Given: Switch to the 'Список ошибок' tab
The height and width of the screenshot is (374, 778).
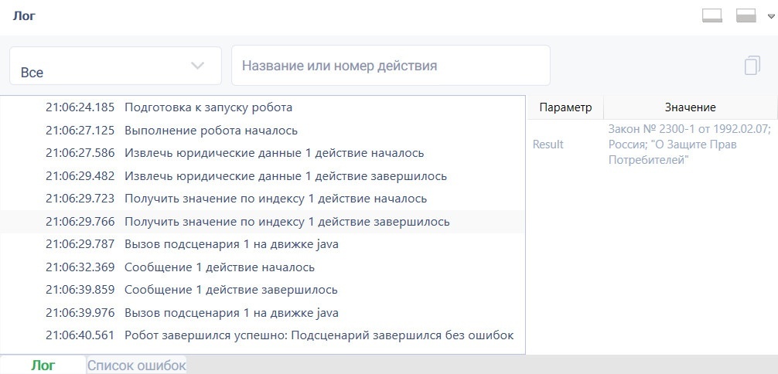Looking at the screenshot, I should click(136, 365).
